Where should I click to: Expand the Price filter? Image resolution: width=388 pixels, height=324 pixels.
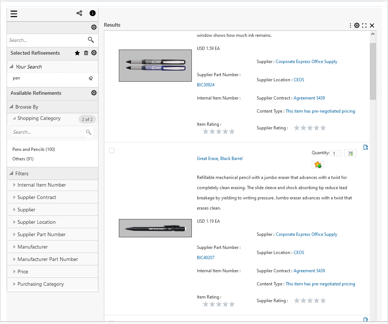pyautogui.click(x=23, y=272)
